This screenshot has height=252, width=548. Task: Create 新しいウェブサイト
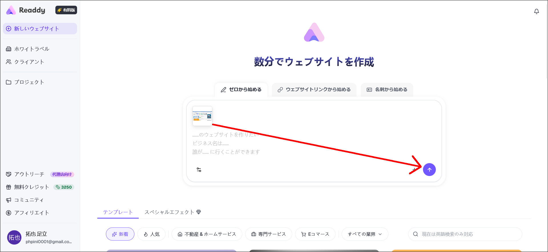pyautogui.click(x=40, y=29)
